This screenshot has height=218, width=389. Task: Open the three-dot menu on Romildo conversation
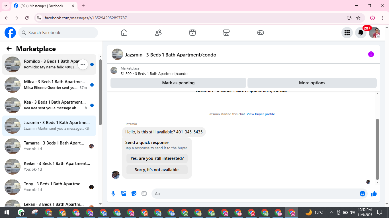click(x=83, y=64)
